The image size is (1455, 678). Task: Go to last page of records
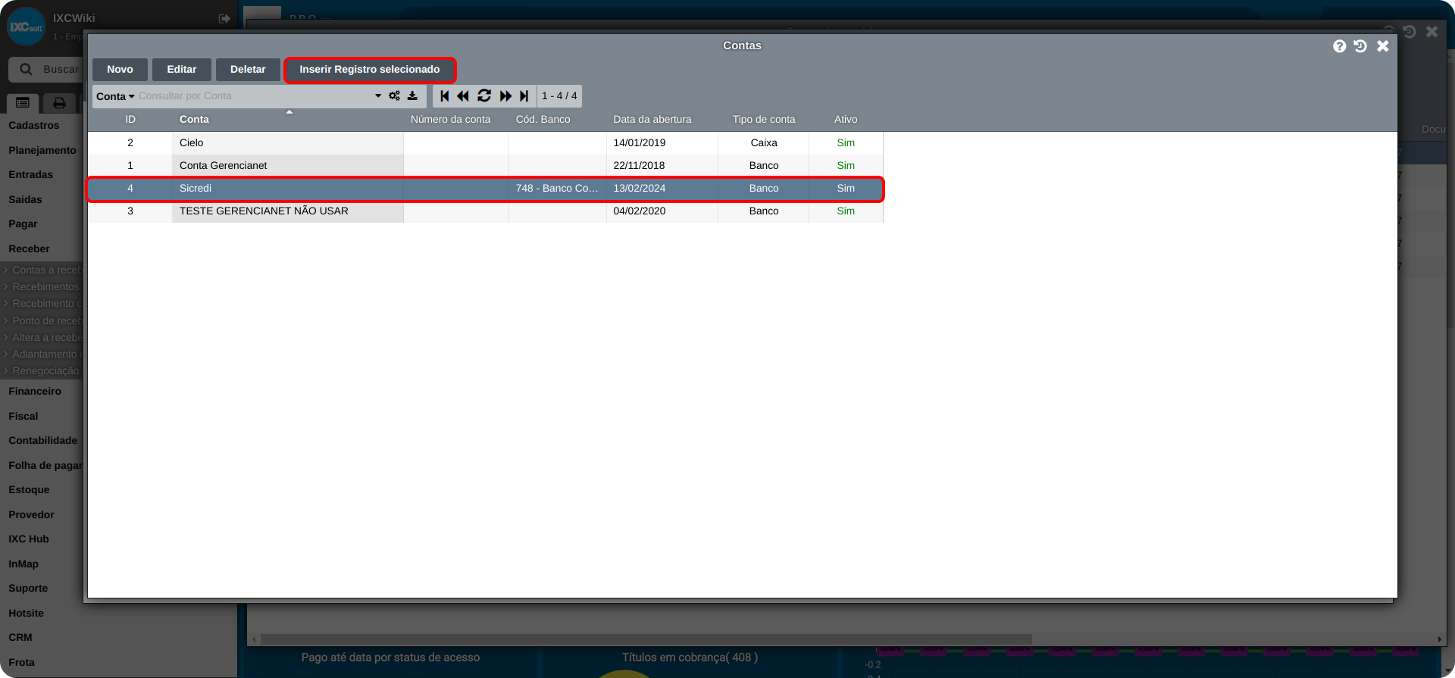(524, 96)
